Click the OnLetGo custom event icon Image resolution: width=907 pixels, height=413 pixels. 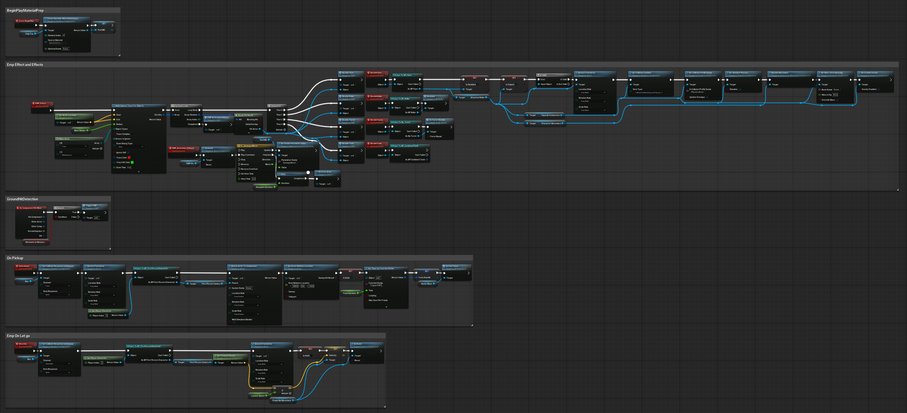(17, 344)
